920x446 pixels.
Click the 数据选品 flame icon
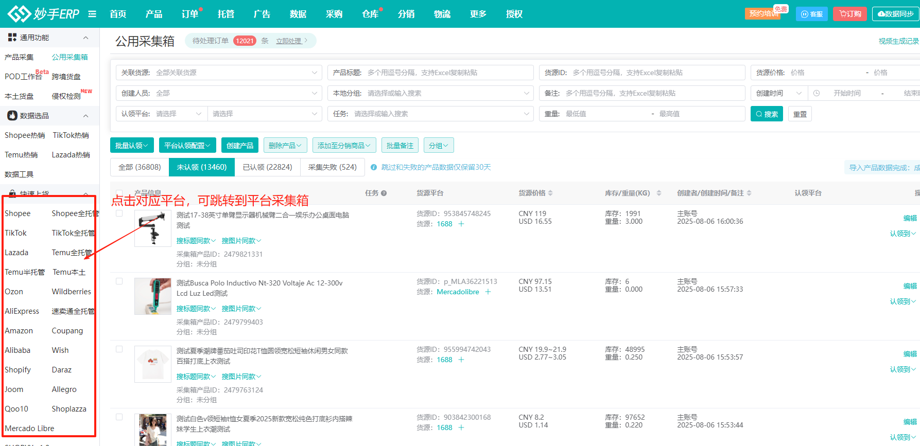12,116
